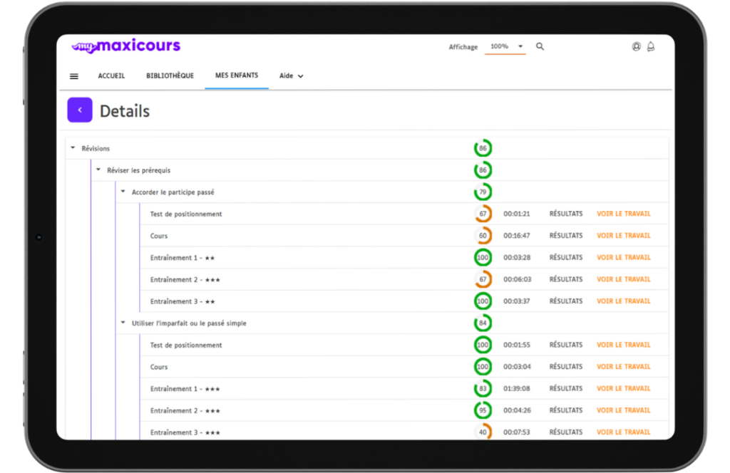
Task: Open the user account icon
Action: click(x=636, y=47)
